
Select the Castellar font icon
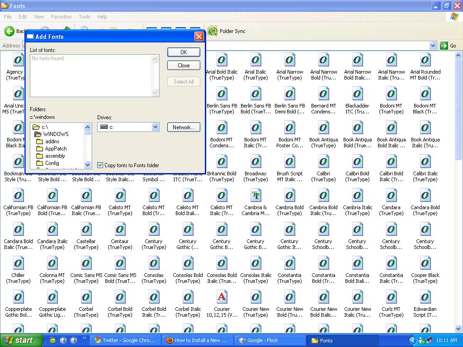pyautogui.click(x=86, y=230)
